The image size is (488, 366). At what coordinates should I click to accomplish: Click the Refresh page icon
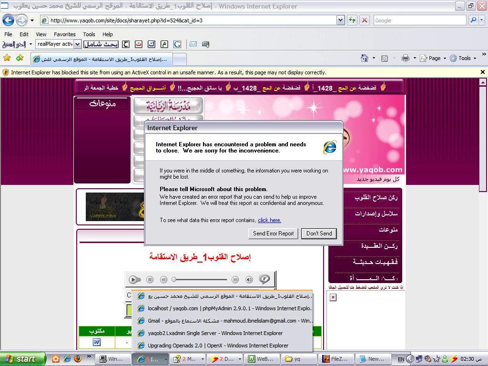point(352,20)
